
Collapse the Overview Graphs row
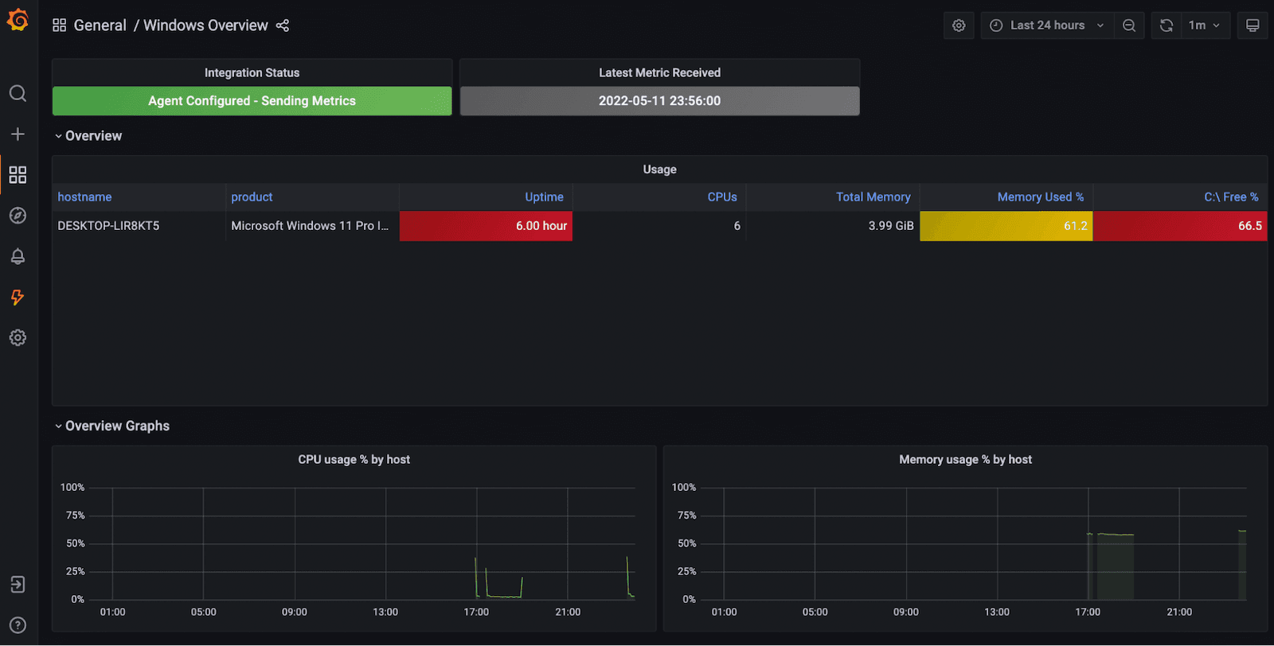(112, 426)
